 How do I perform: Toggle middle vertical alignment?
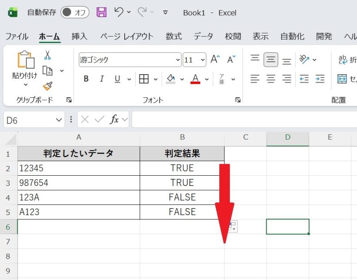[x=271, y=60]
